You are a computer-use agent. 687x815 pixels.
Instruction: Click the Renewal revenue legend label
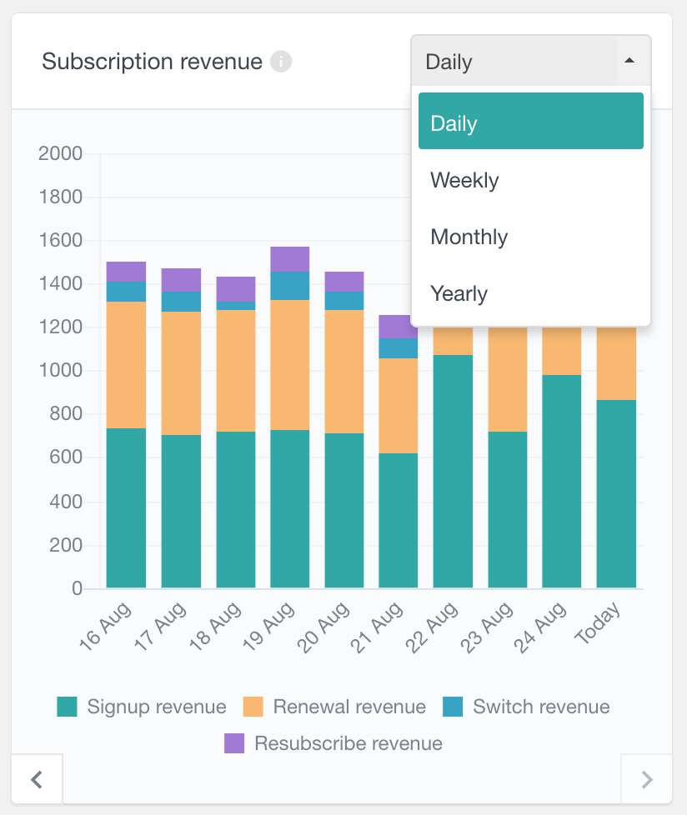click(349, 707)
